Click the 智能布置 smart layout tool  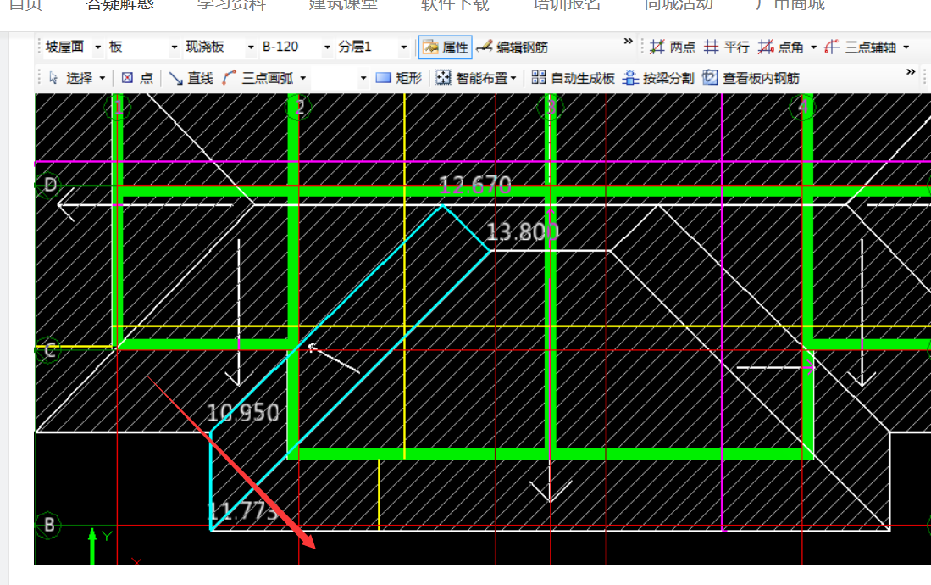[x=472, y=78]
